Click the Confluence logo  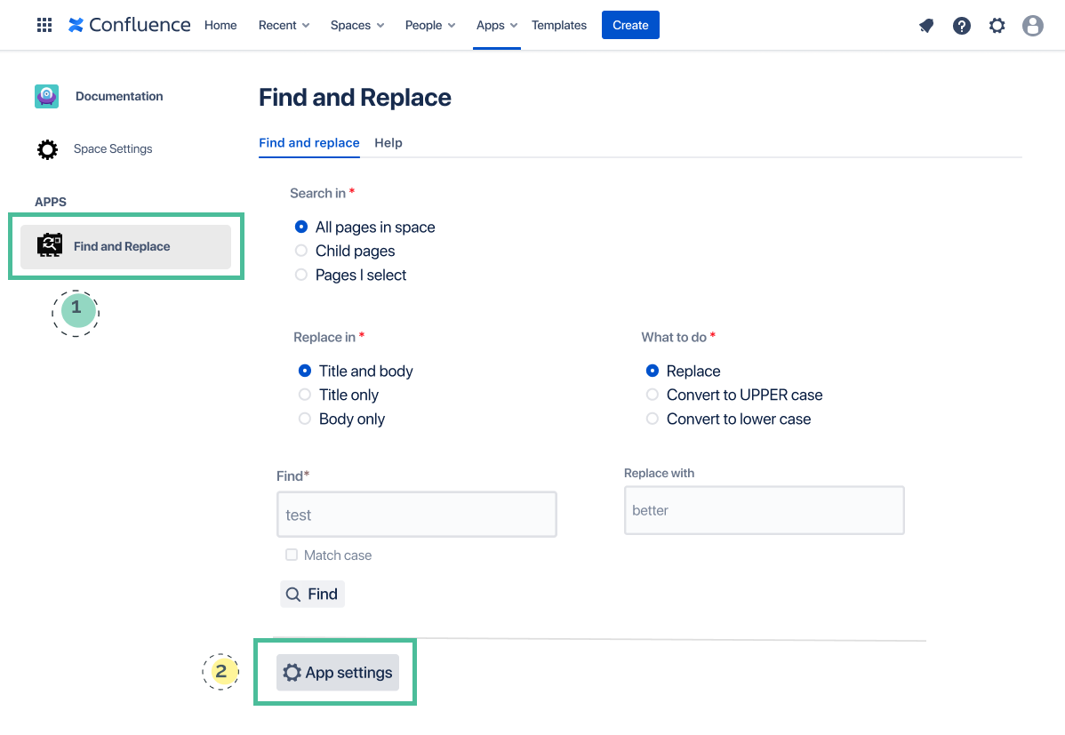coord(130,25)
